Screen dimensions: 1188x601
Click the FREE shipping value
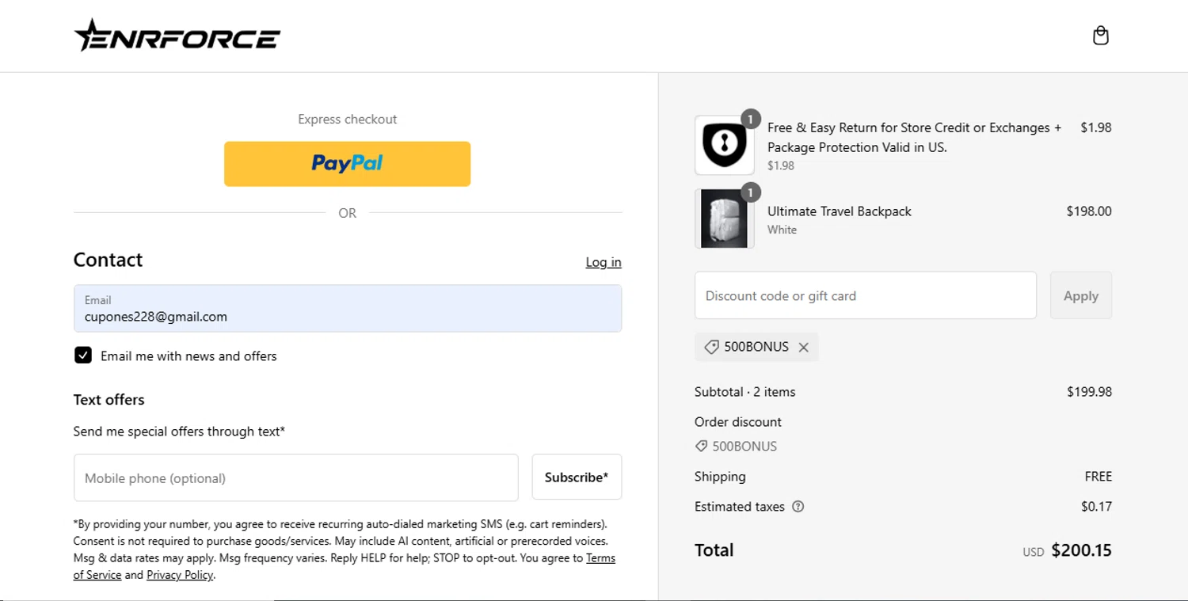(1099, 477)
